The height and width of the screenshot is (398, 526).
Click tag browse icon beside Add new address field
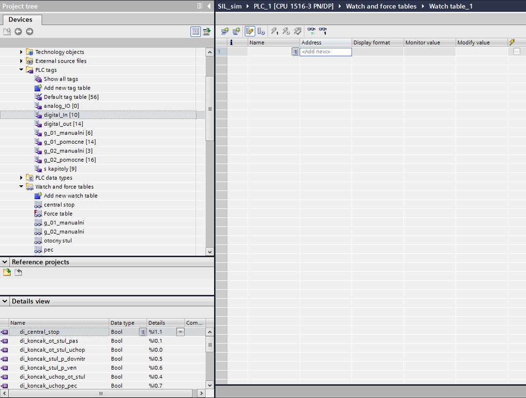click(295, 52)
